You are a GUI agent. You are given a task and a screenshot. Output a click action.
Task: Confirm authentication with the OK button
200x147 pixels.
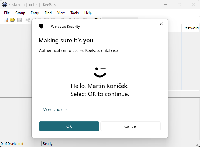point(69,126)
